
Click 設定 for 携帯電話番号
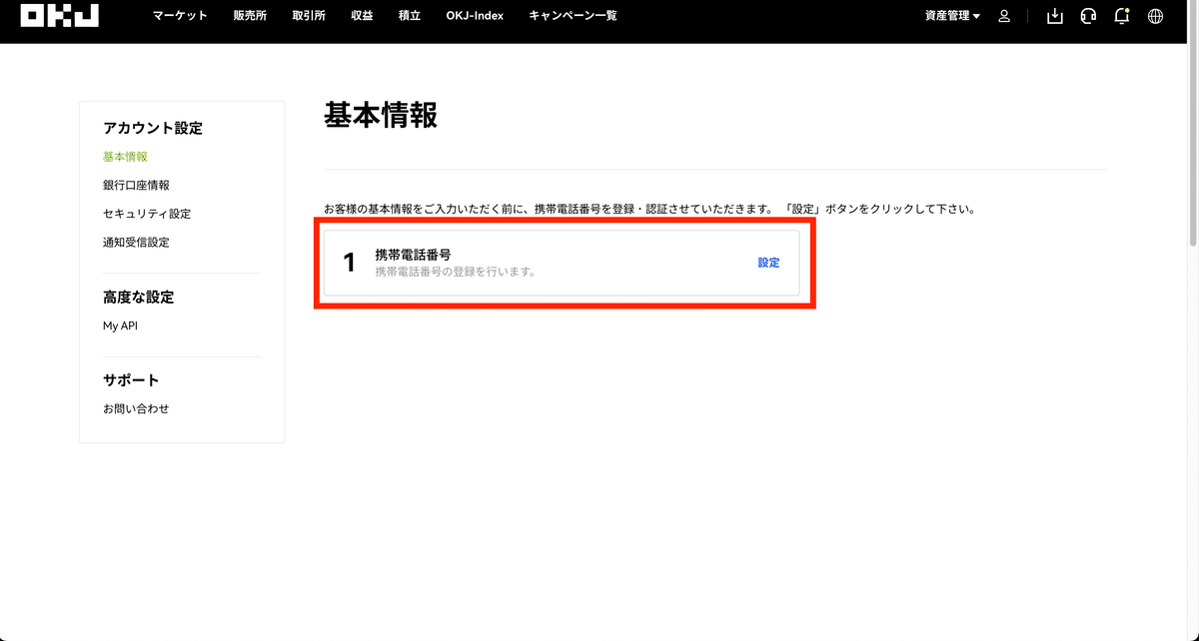coord(768,263)
